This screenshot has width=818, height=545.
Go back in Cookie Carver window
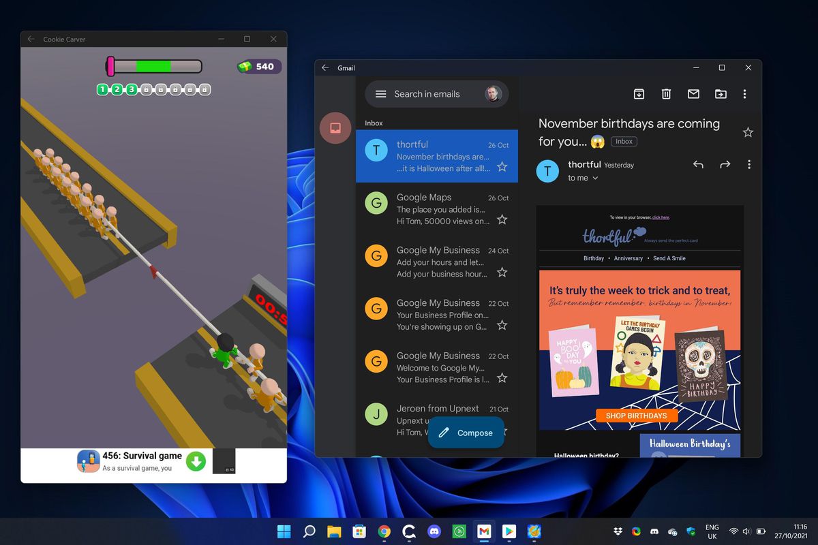pos(31,39)
